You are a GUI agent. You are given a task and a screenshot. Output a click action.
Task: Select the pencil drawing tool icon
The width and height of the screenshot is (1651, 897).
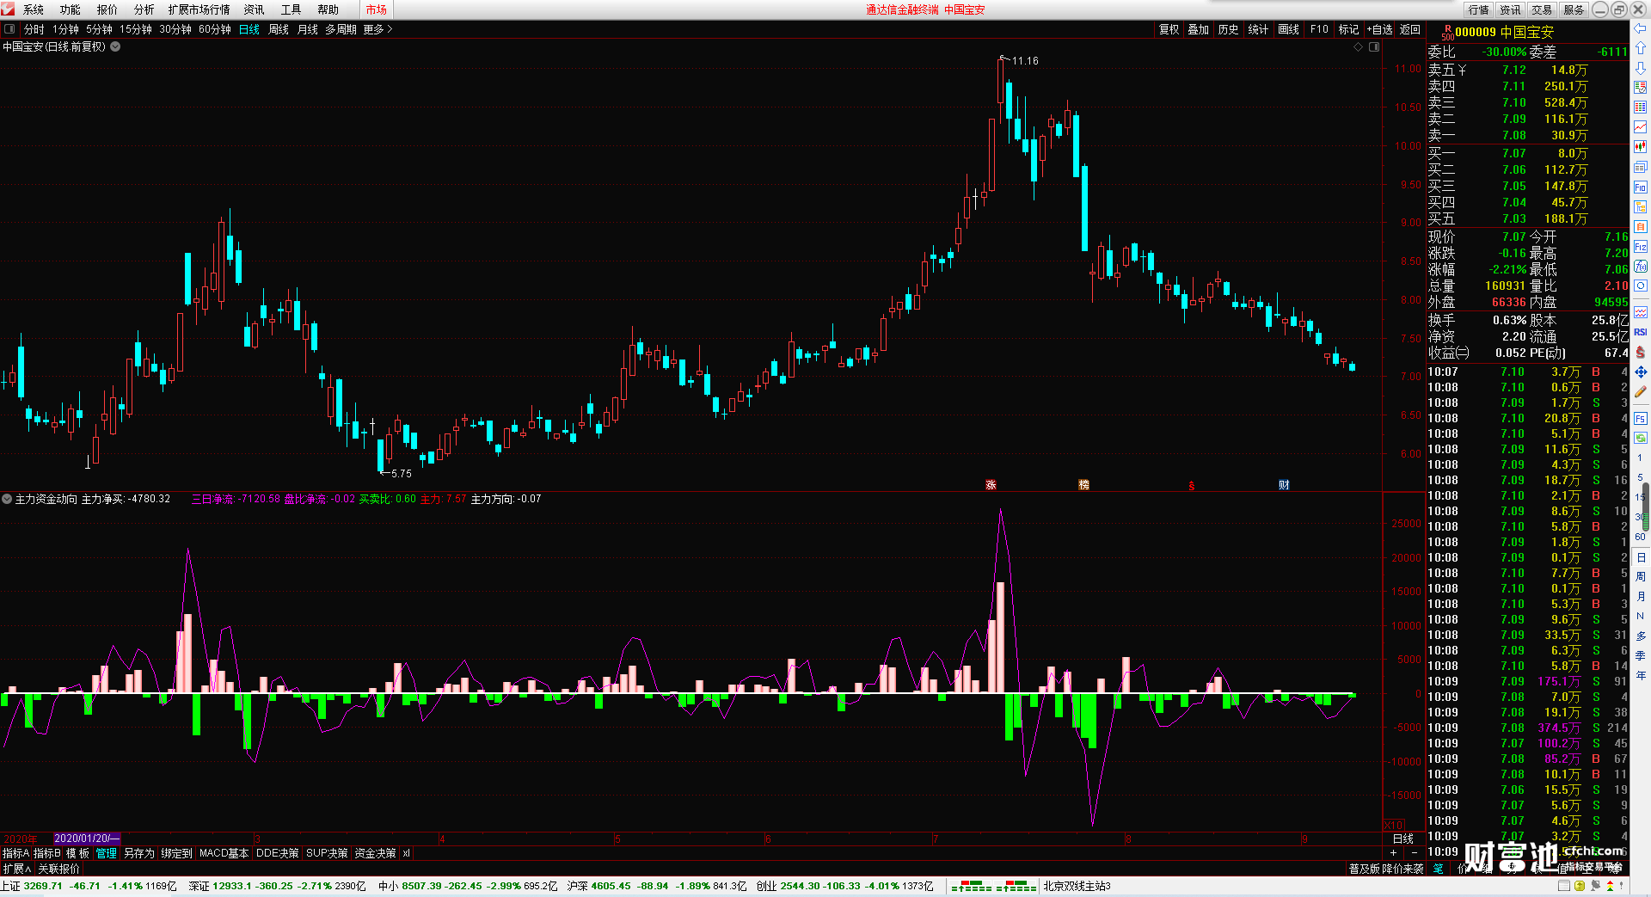pyautogui.click(x=1640, y=392)
